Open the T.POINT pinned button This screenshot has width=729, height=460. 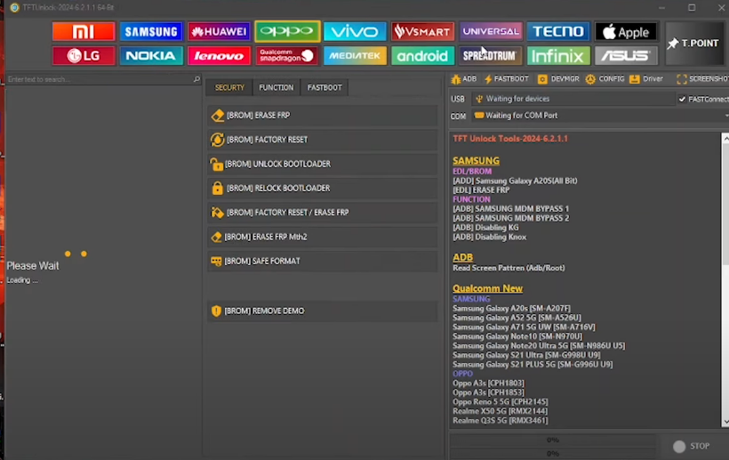point(694,44)
